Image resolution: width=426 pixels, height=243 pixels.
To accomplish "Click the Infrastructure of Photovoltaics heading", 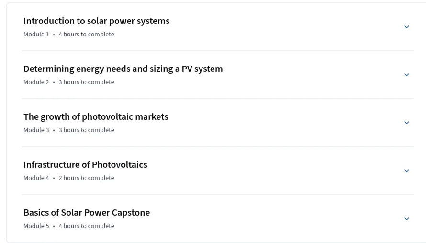I will [x=85, y=164].
